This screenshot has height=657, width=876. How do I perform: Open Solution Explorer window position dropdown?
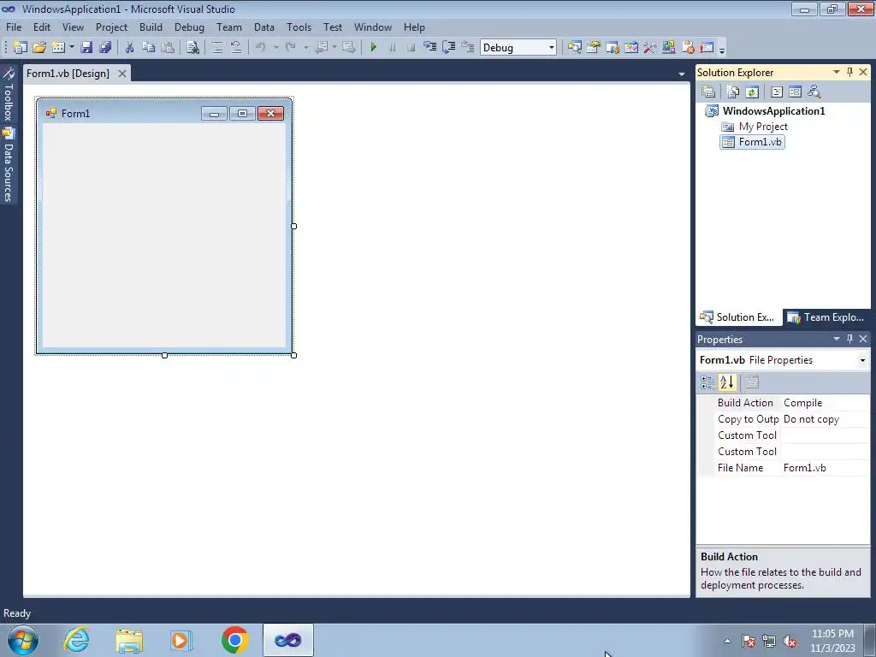(837, 72)
